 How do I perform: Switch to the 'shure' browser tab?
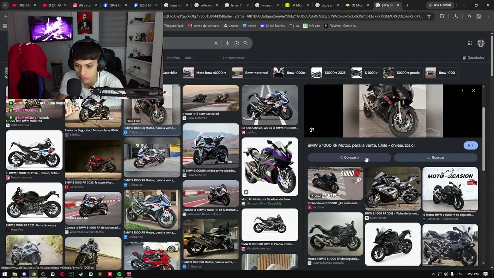click(327, 5)
